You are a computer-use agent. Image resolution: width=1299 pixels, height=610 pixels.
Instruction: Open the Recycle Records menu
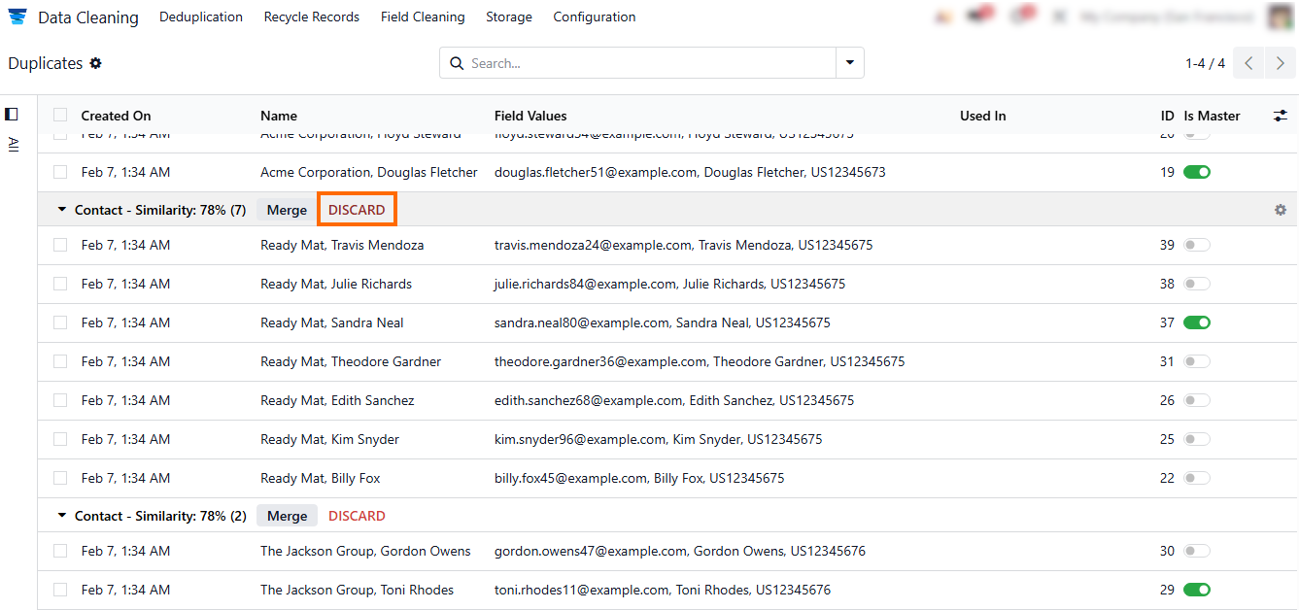coord(311,17)
